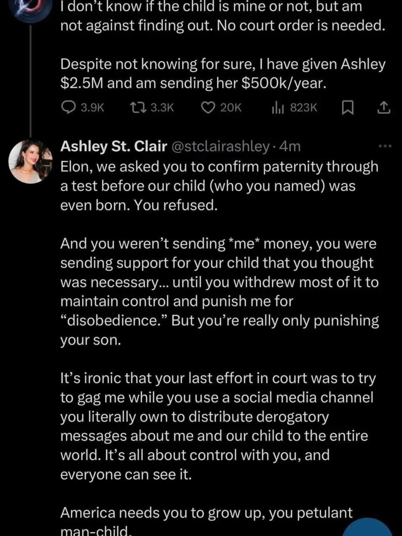Like the tweet with the heart icon
Viewport: 402px width, 536px height.
(208, 108)
